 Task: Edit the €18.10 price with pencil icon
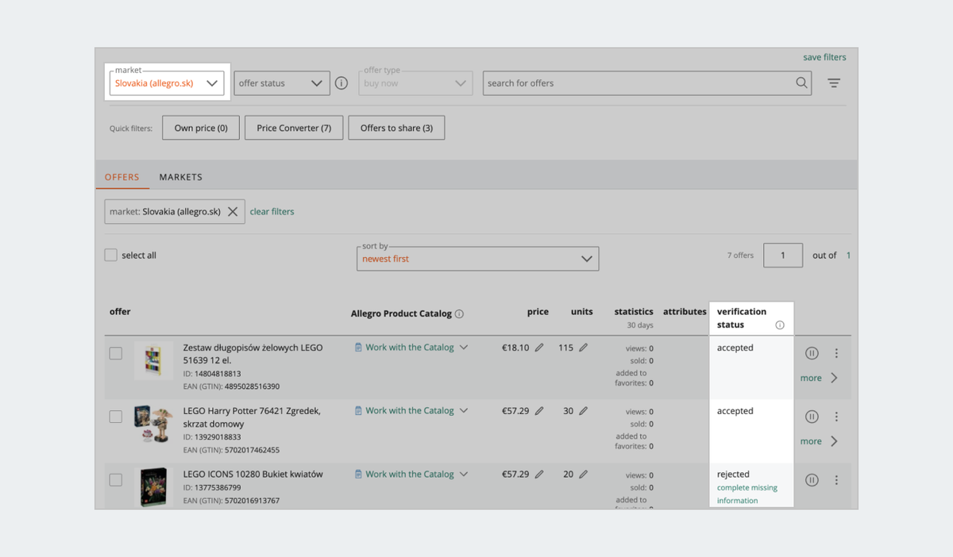pyautogui.click(x=539, y=348)
